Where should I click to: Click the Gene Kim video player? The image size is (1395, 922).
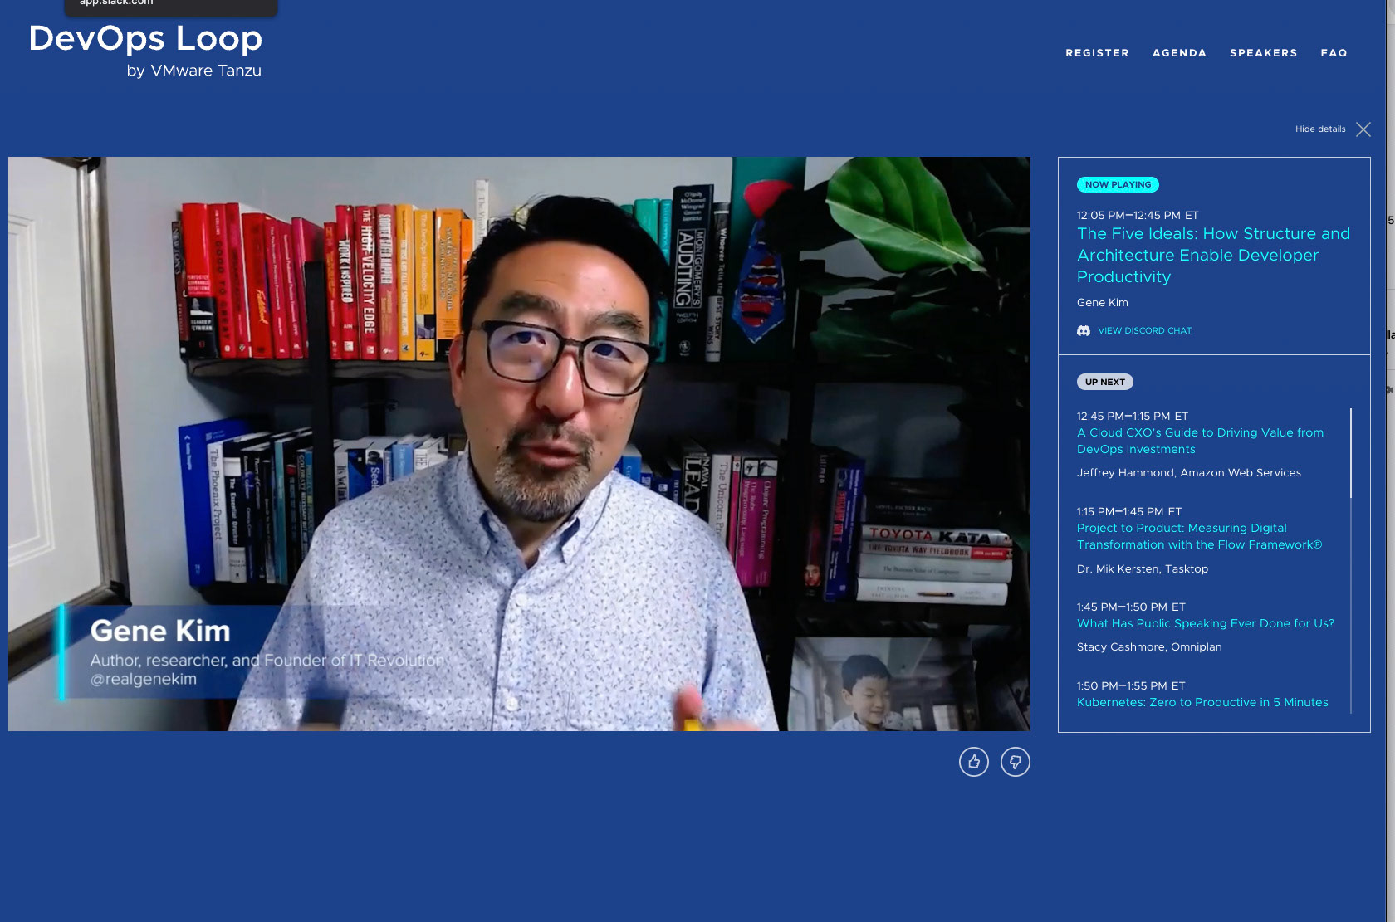point(519,444)
